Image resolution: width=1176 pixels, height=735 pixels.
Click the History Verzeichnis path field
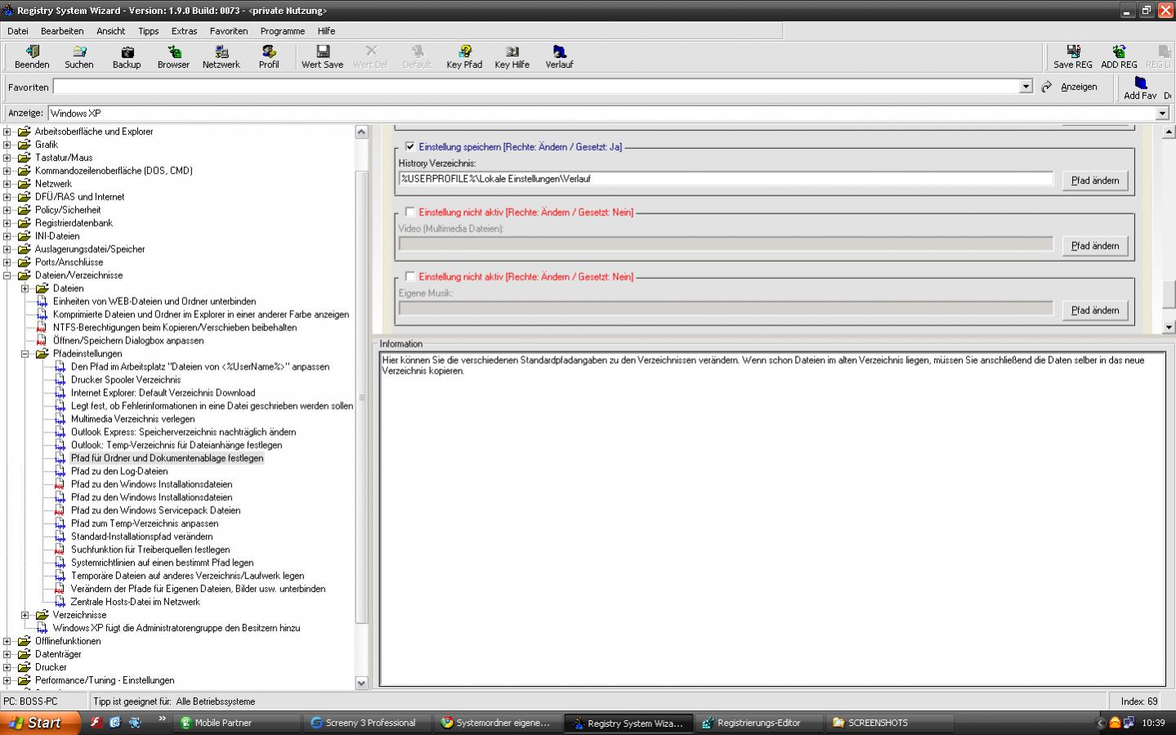click(x=726, y=179)
